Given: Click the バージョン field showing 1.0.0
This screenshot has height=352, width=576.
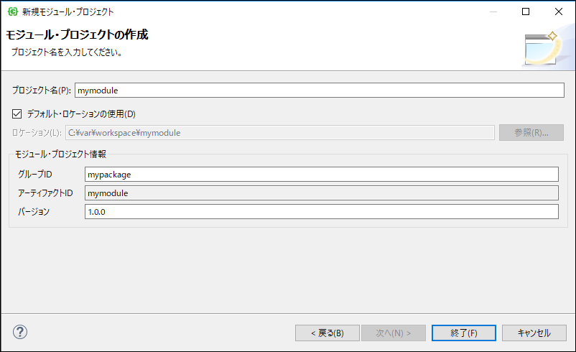Looking at the screenshot, I should (x=320, y=211).
